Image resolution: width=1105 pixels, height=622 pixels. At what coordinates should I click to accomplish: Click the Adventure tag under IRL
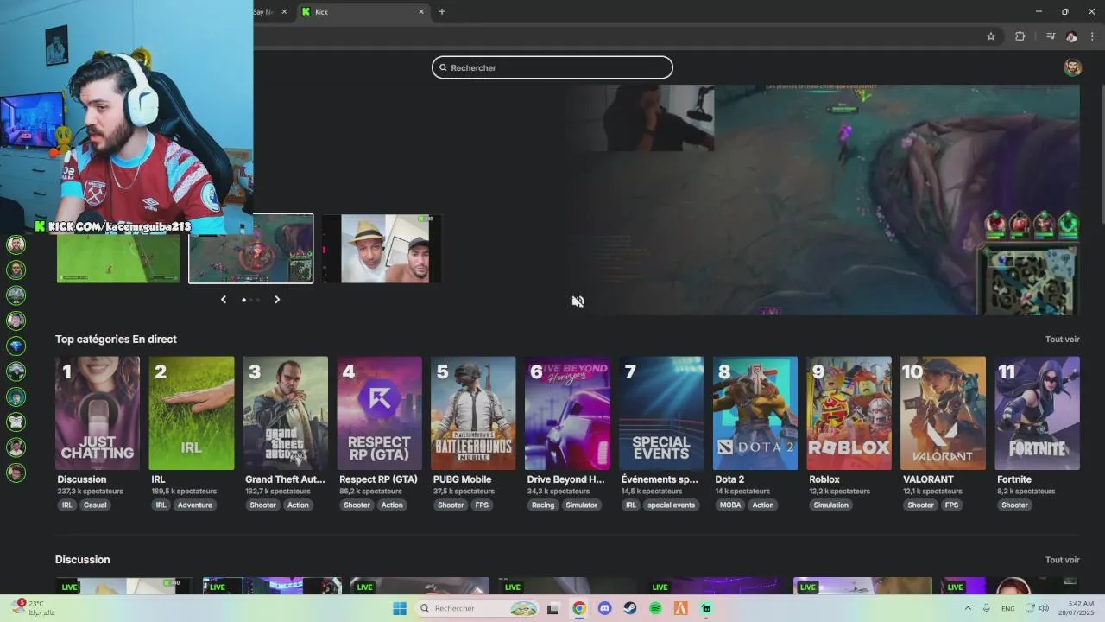(x=194, y=505)
